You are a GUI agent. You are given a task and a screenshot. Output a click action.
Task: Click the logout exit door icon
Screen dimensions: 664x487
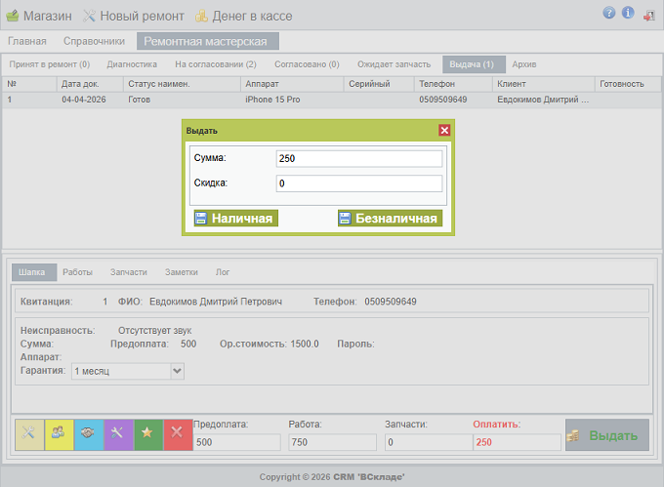(648, 14)
